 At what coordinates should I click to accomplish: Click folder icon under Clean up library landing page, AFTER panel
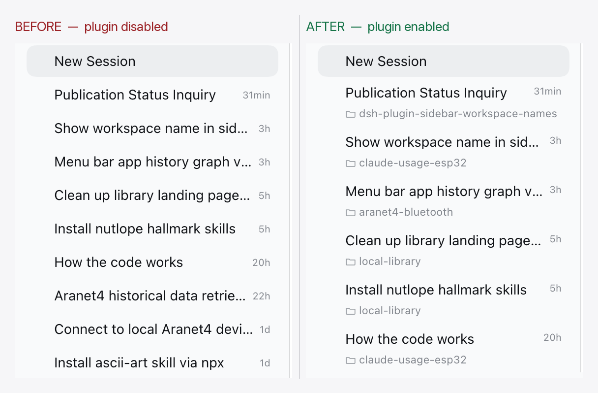pyautogui.click(x=351, y=262)
